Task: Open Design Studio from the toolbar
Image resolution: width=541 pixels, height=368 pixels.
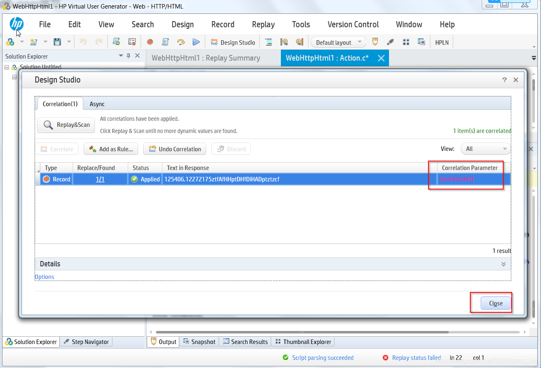Action: 233,42
